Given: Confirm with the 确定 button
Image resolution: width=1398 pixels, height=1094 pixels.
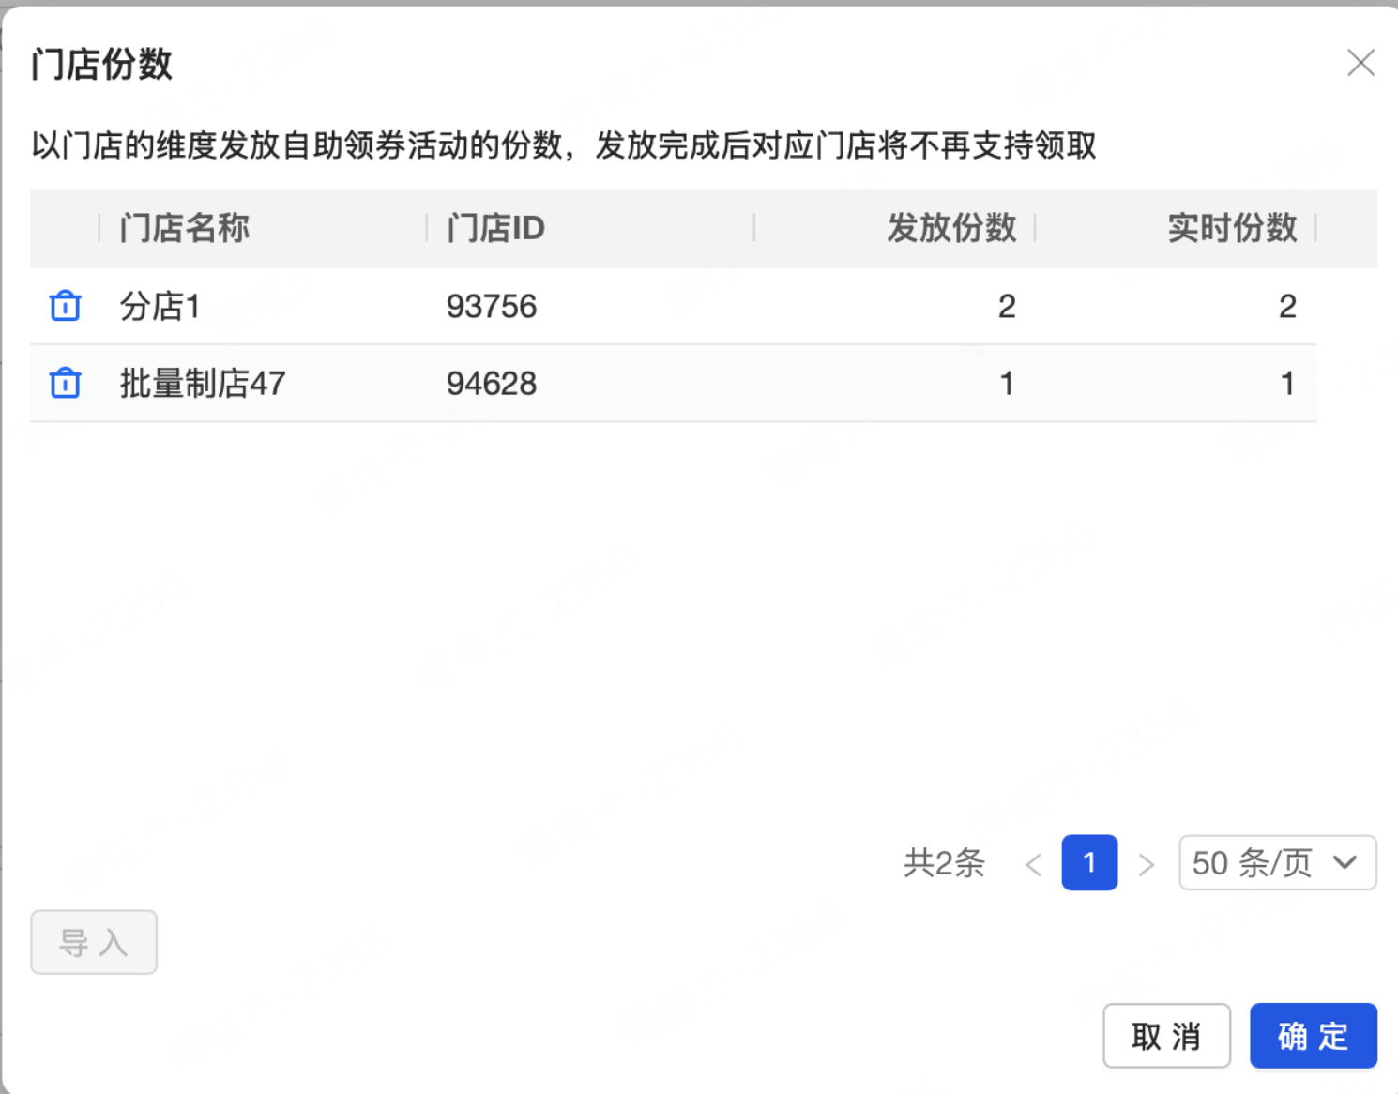Looking at the screenshot, I should [1313, 1036].
